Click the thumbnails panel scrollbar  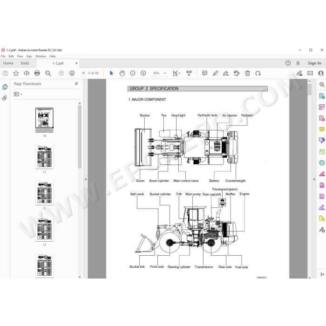(80, 137)
